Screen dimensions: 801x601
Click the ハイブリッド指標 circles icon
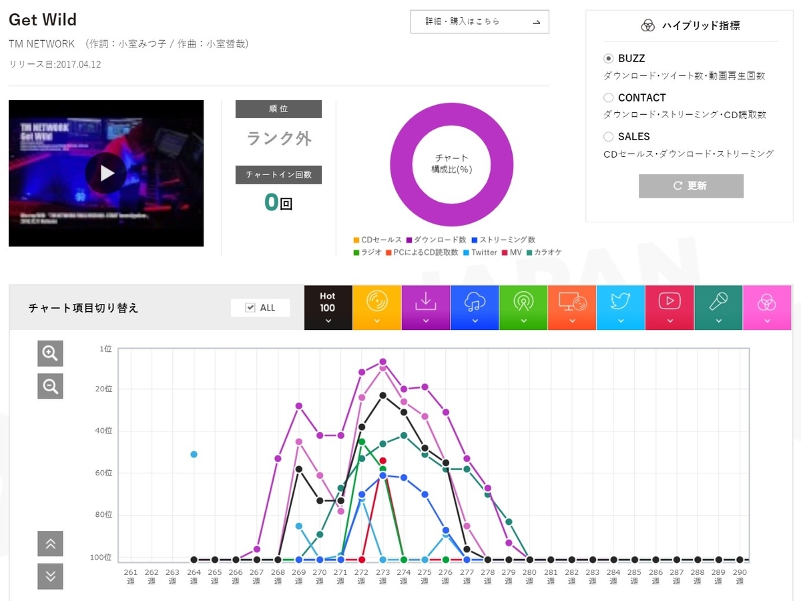[x=647, y=26]
